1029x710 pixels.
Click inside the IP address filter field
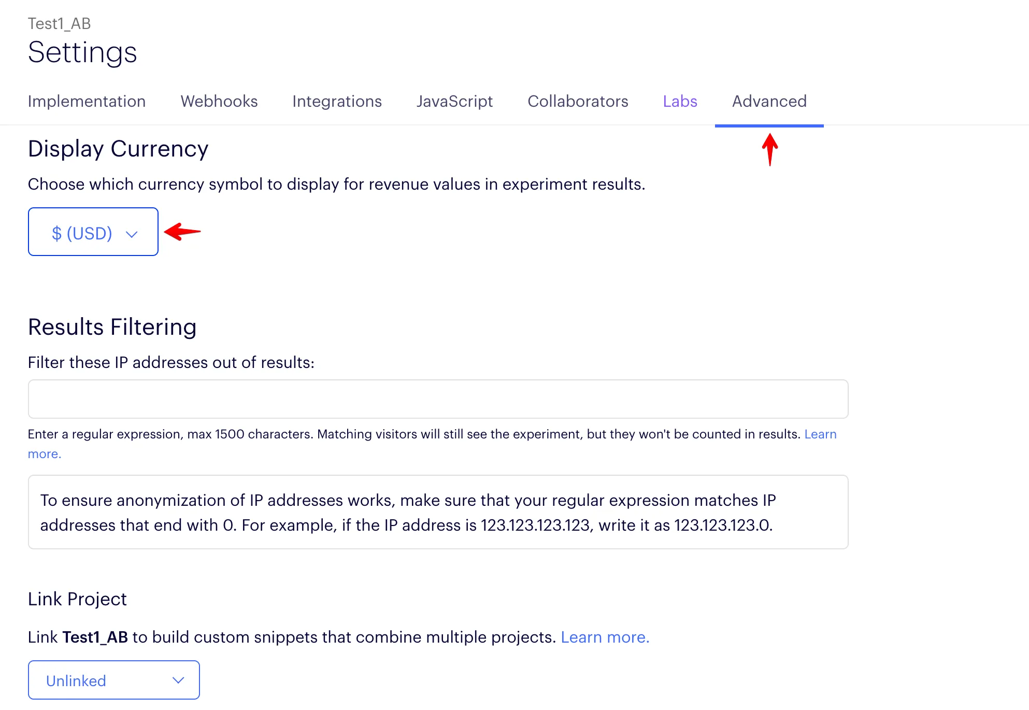click(x=438, y=399)
